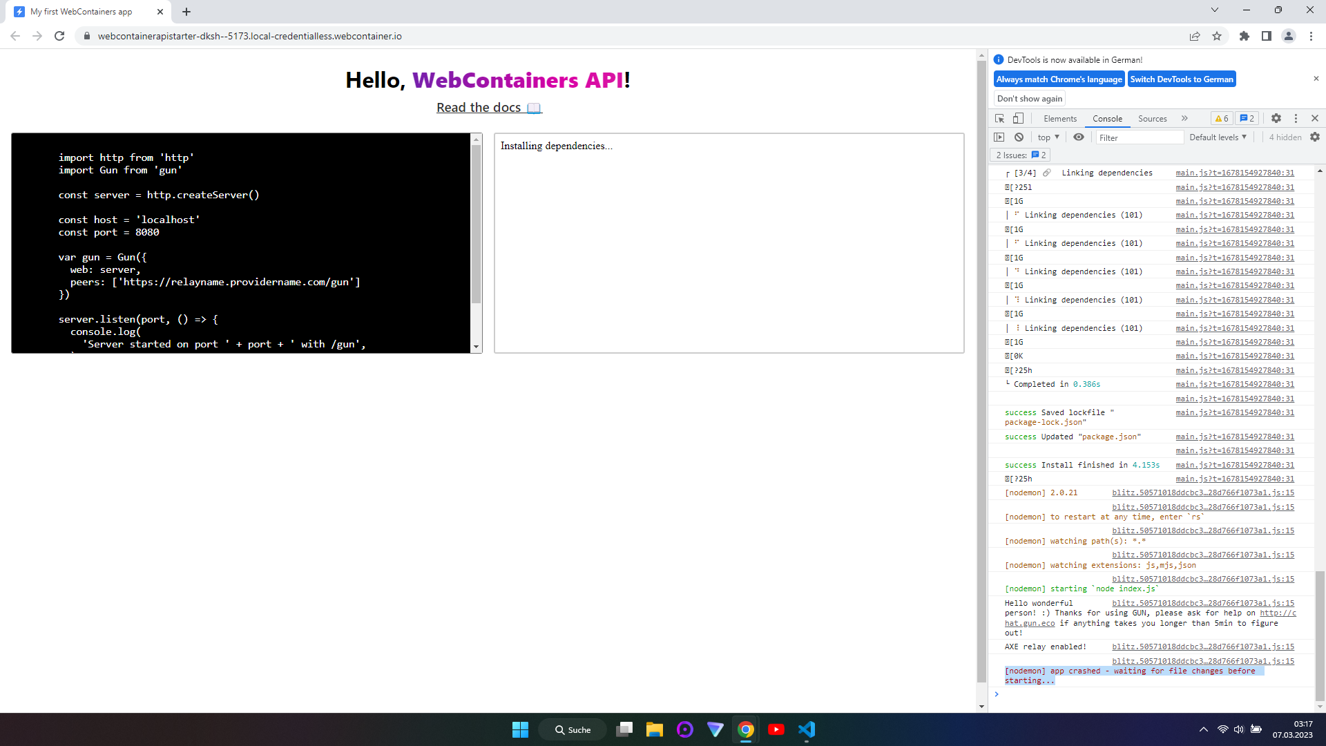The height and width of the screenshot is (746, 1326).
Task: Switch to the Elements panel
Action: click(1059, 118)
